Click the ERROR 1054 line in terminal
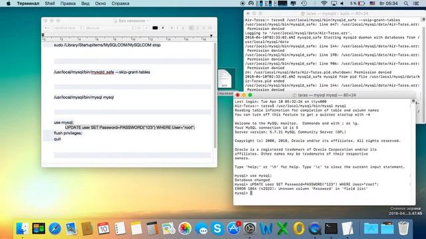 (301, 189)
